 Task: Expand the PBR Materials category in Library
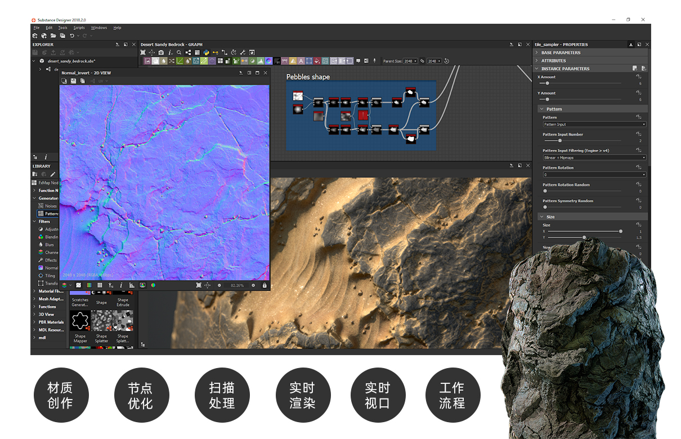pyautogui.click(x=34, y=322)
